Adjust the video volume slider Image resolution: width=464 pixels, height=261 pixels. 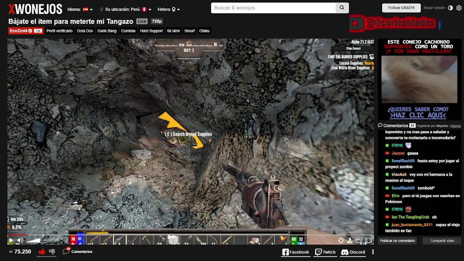click(33, 240)
